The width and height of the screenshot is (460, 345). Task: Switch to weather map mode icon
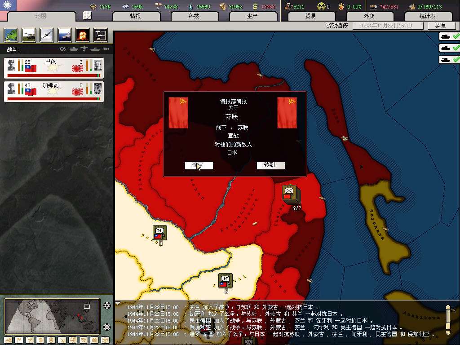pos(30,341)
